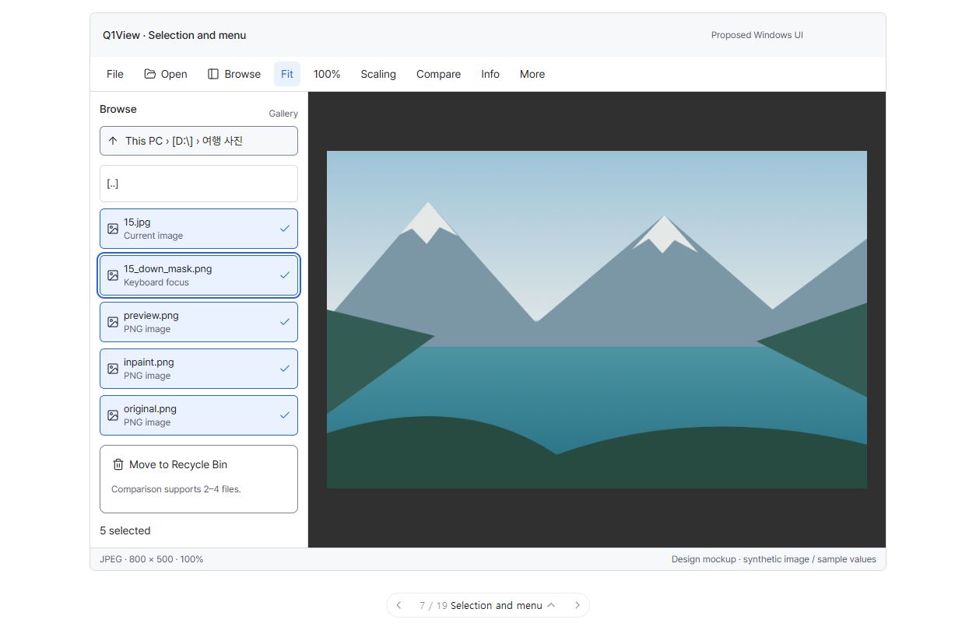This screenshot has width=976, height=644.
Task: Select the 15_down_mask.png file name
Action: [x=168, y=269]
